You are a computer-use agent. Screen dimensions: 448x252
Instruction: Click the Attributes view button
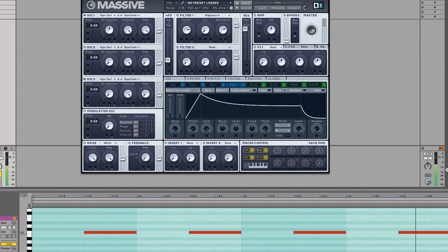[278, 8]
